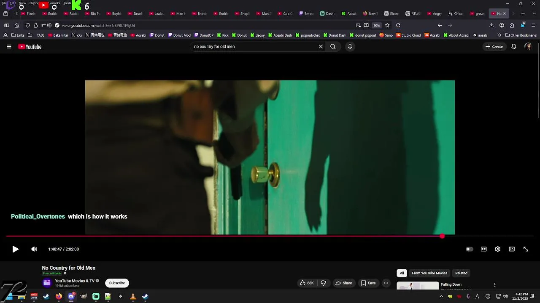Click the browser address bar URL
540x303 pixels.
[99, 25]
